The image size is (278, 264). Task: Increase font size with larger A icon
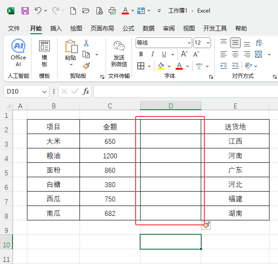click(x=184, y=54)
